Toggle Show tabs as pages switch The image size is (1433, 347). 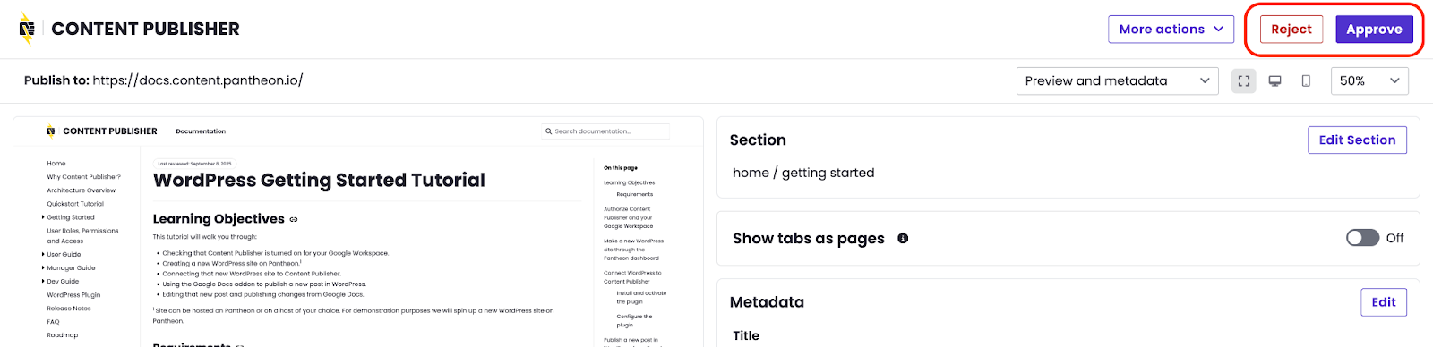[x=1362, y=238]
